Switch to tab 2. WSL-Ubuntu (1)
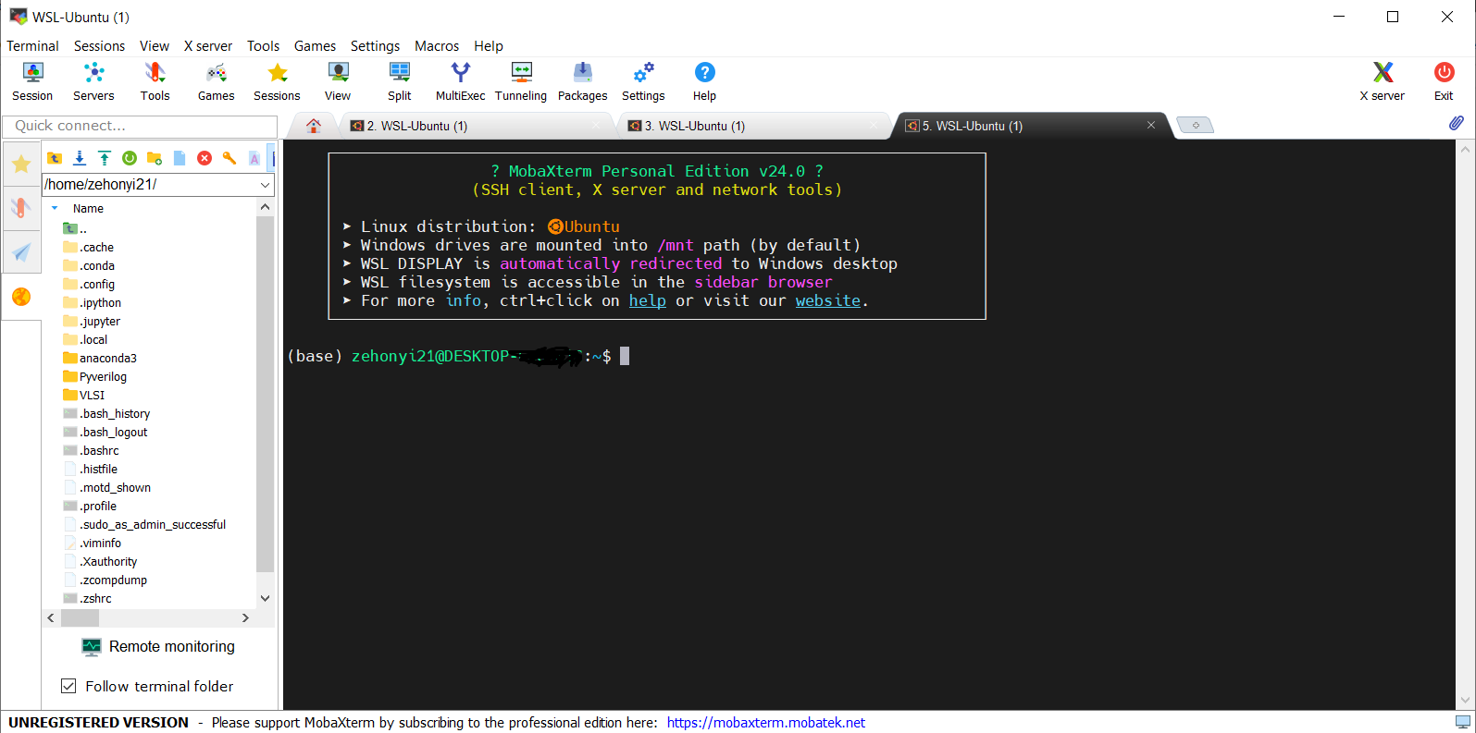Screen dimensions: 1476x733 point(477,126)
